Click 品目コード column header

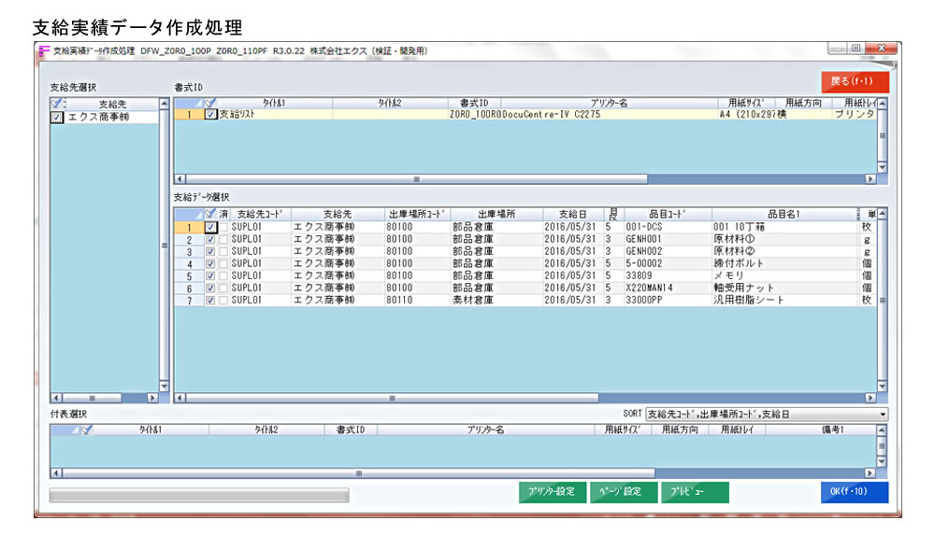(x=668, y=214)
